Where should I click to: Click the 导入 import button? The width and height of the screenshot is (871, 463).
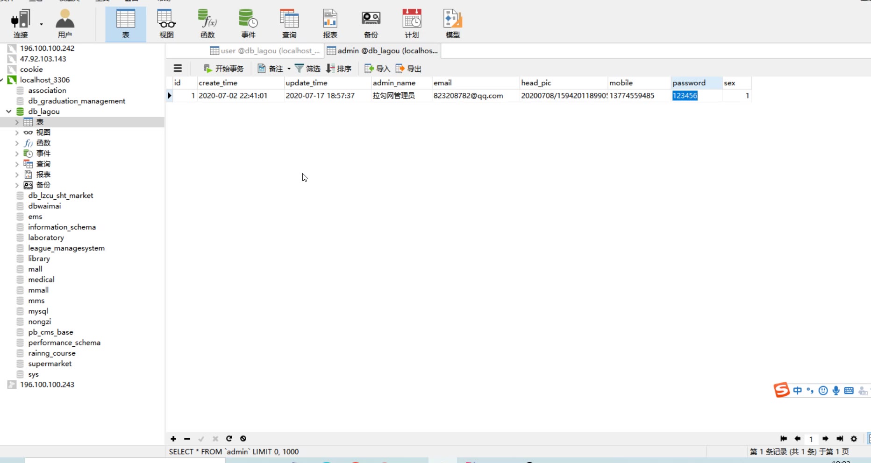377,69
